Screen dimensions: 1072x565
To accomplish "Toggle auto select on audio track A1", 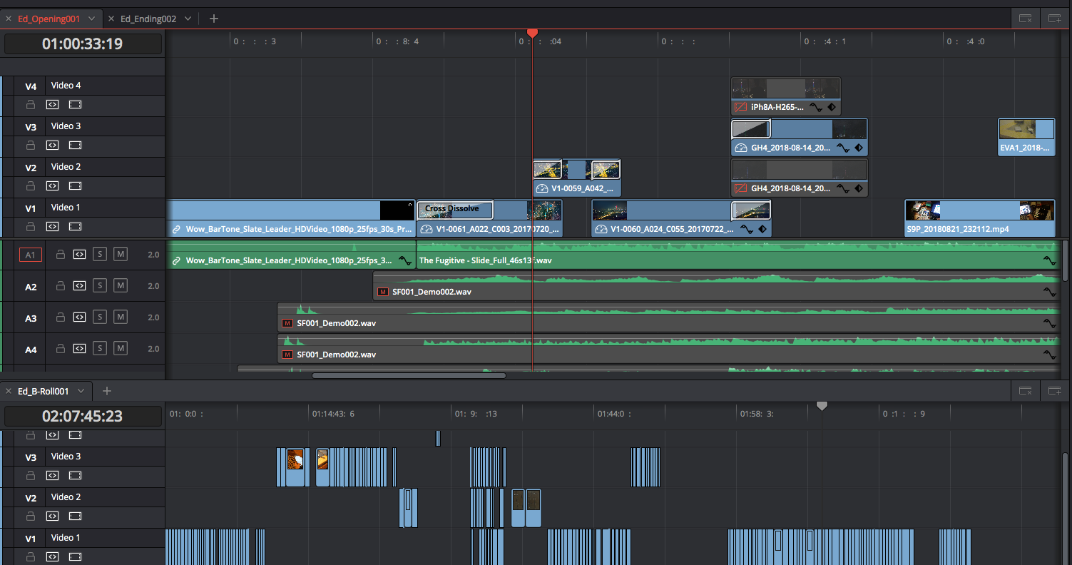I will point(80,255).
